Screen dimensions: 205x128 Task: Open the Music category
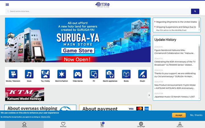pos(29,76)
